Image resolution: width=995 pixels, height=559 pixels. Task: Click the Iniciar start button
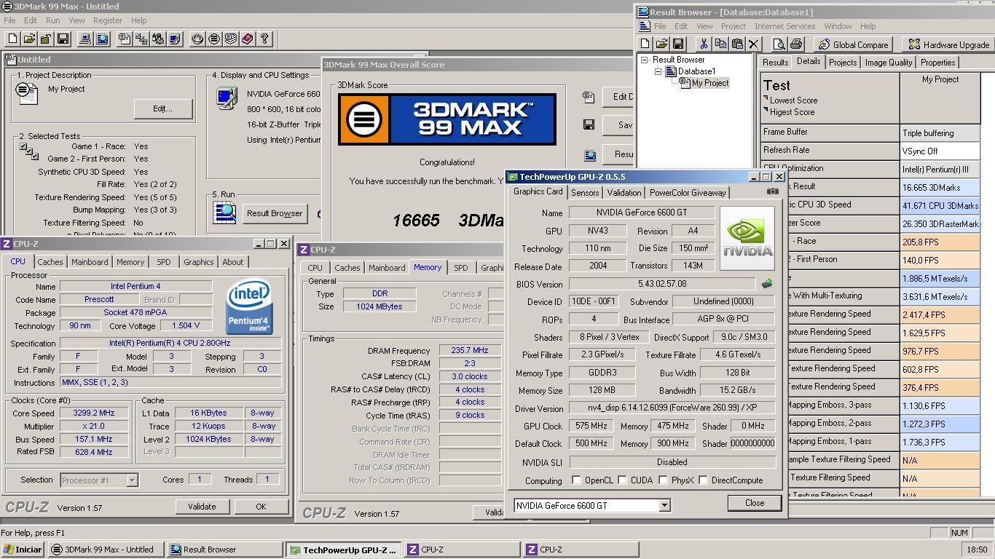tap(23, 550)
